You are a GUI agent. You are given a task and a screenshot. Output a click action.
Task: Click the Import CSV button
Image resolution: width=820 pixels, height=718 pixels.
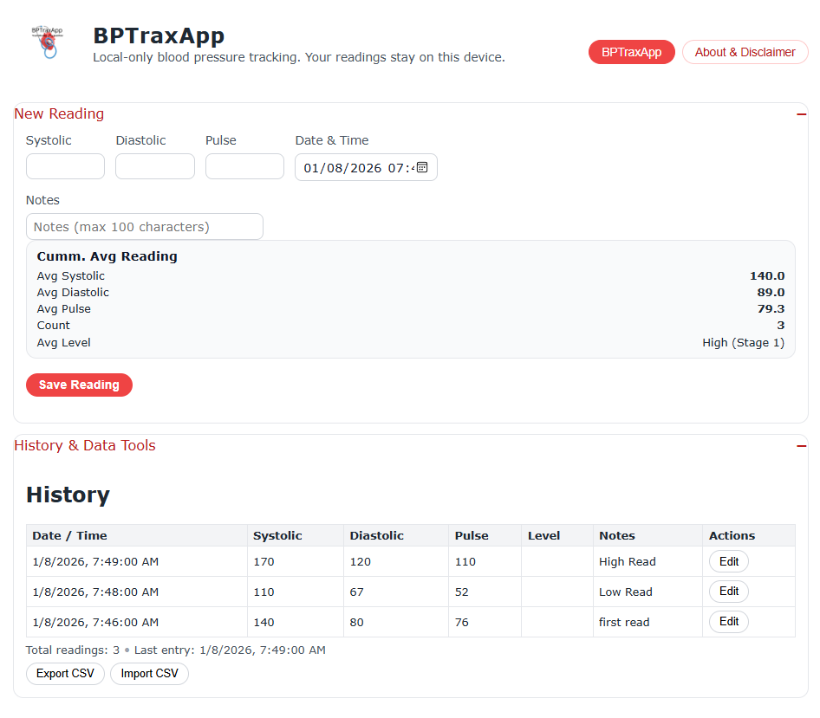[149, 674]
